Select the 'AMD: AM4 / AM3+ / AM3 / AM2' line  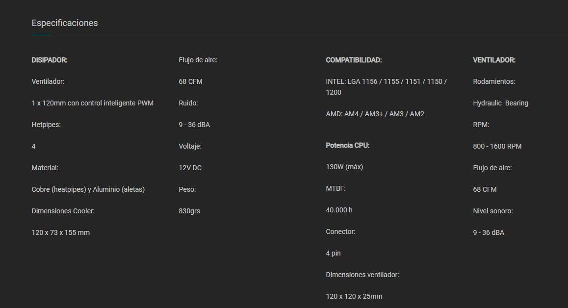(375, 114)
